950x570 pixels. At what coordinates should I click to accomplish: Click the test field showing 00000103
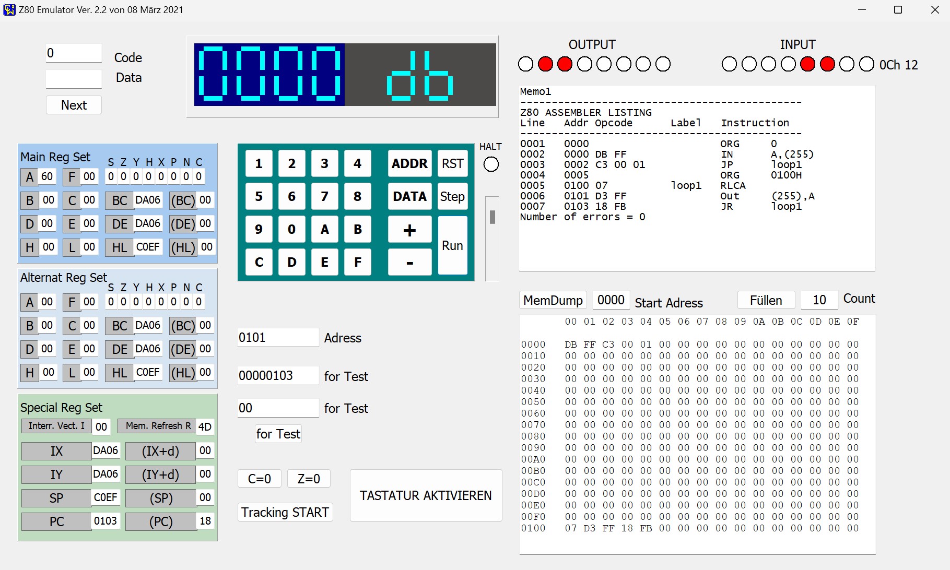(x=278, y=375)
